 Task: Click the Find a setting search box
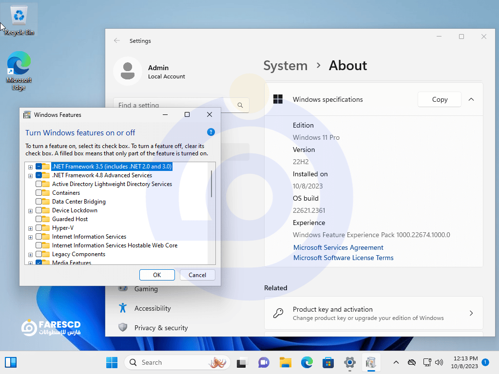coord(181,105)
